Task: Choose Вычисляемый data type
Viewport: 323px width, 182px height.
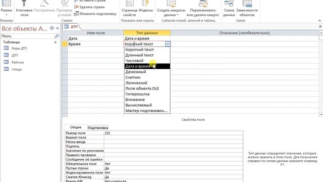Action: click(x=147, y=105)
